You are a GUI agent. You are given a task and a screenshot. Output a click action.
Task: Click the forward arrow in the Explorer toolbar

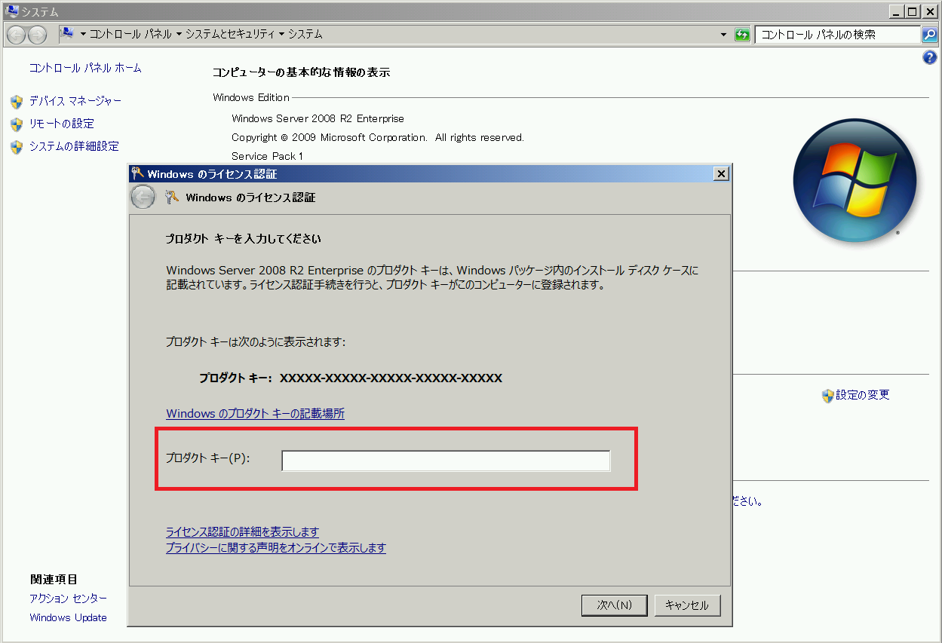(x=37, y=35)
